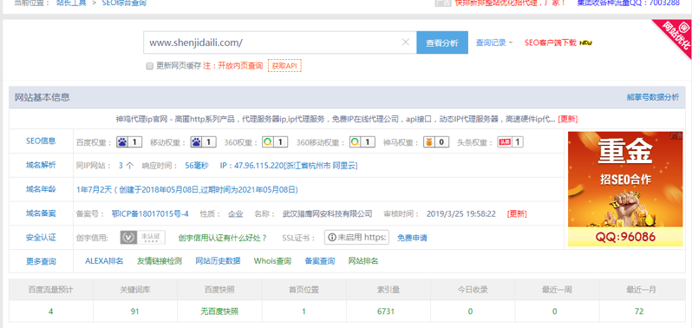Open 创宇信用认证有什么好处 link

[x=223, y=238]
